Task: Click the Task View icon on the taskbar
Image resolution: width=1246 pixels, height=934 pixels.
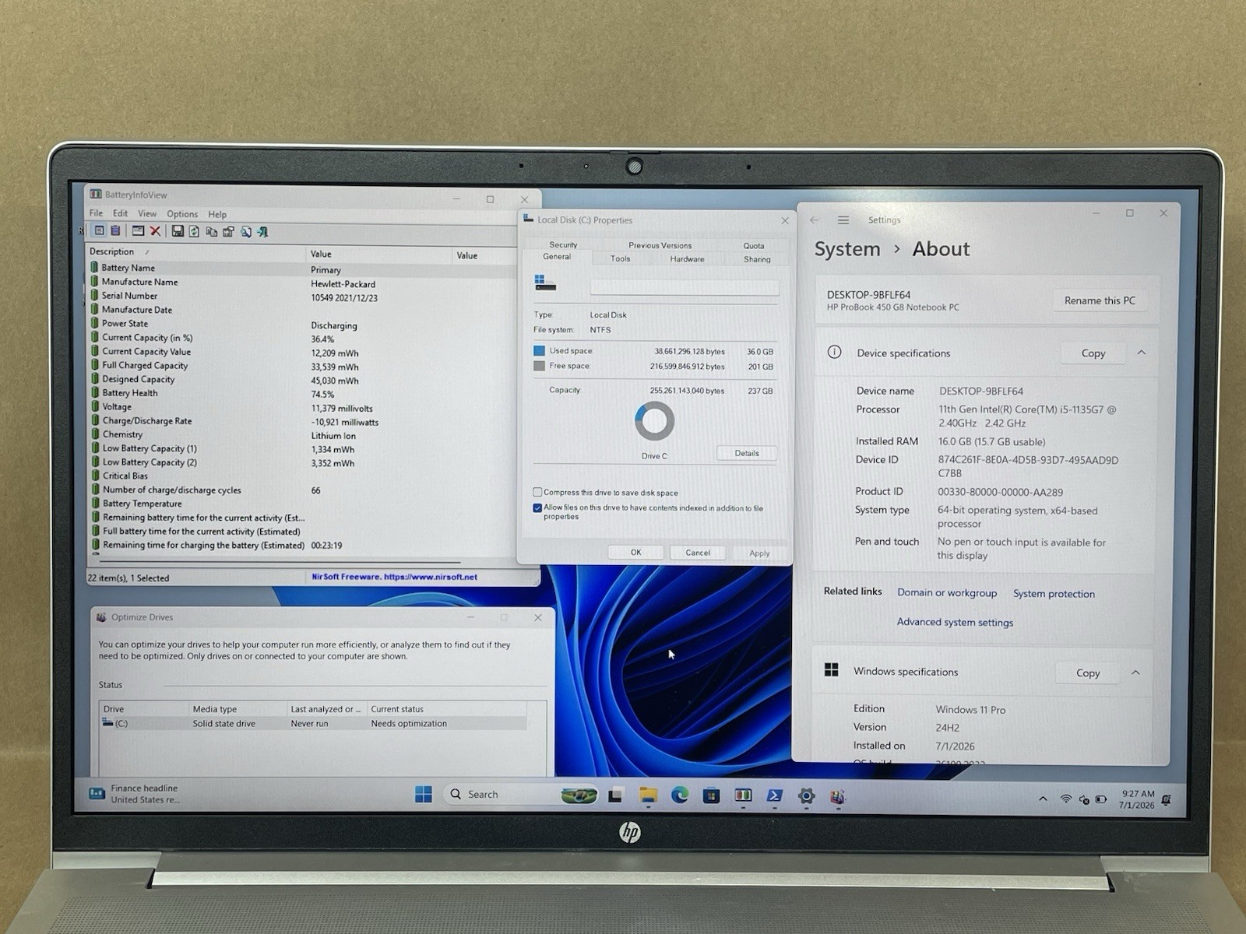Action: coord(615,795)
